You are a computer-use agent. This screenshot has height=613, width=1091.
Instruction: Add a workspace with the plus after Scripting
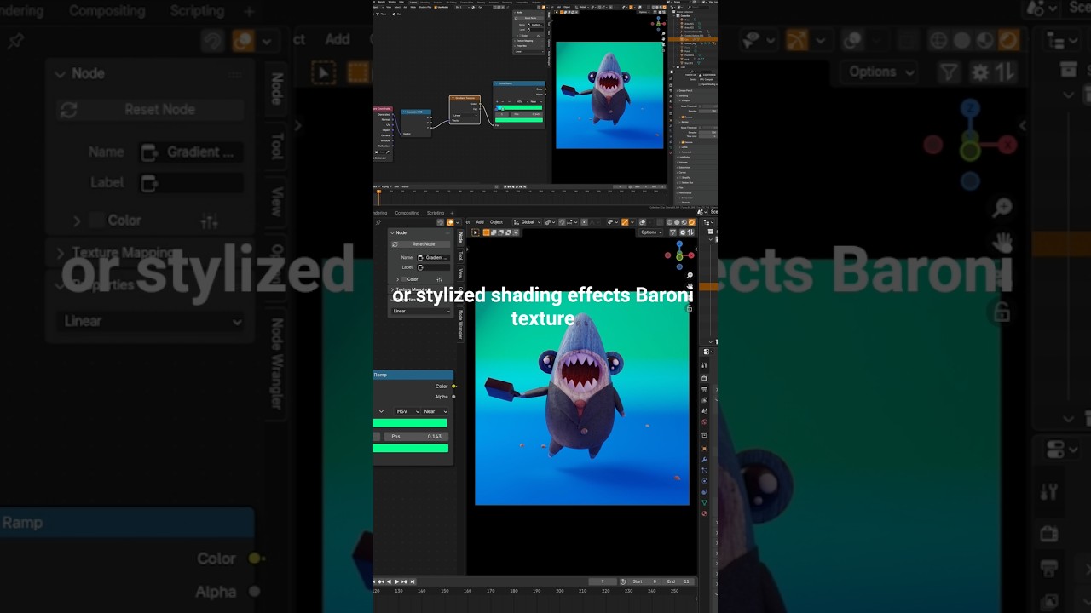(452, 213)
